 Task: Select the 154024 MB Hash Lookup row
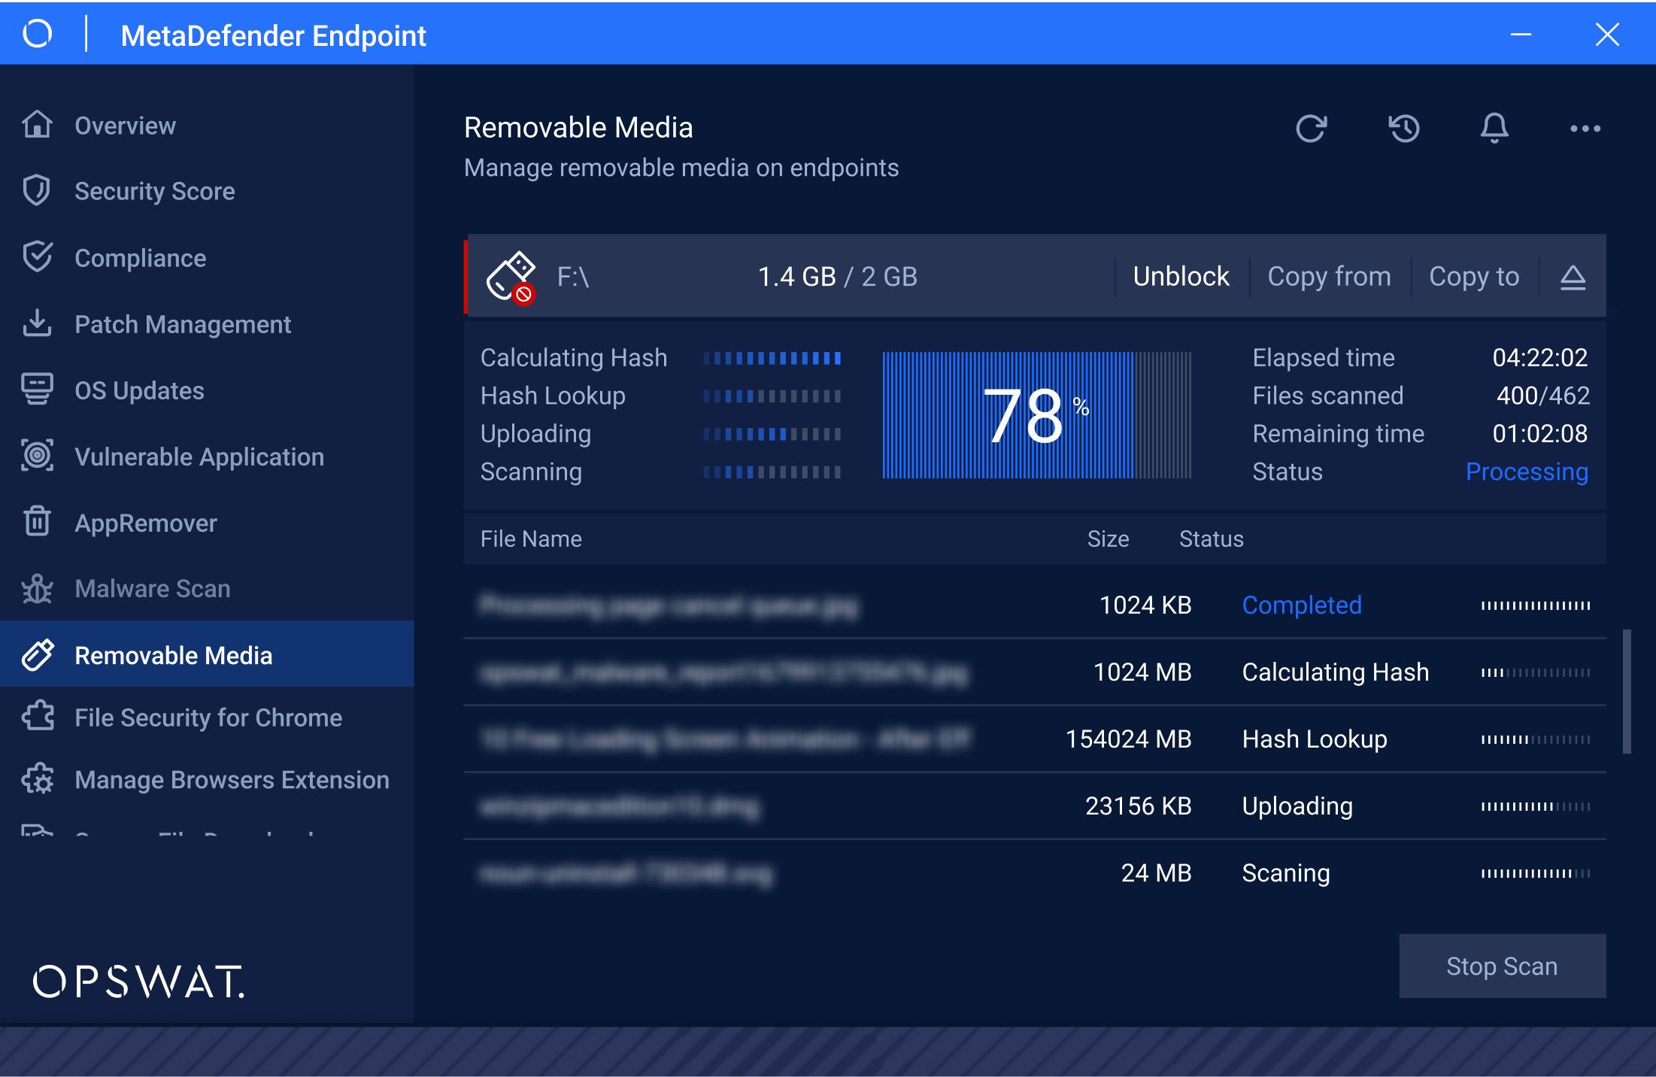coord(1035,739)
